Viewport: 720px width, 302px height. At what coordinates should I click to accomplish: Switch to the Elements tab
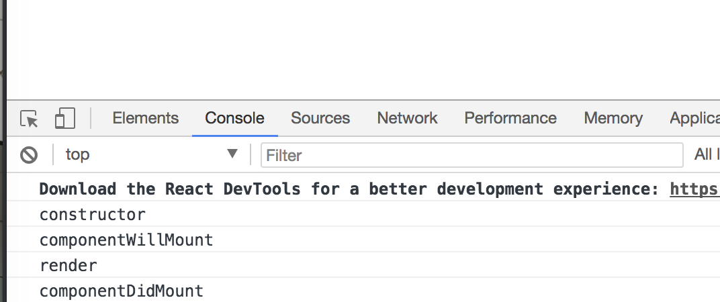145,119
